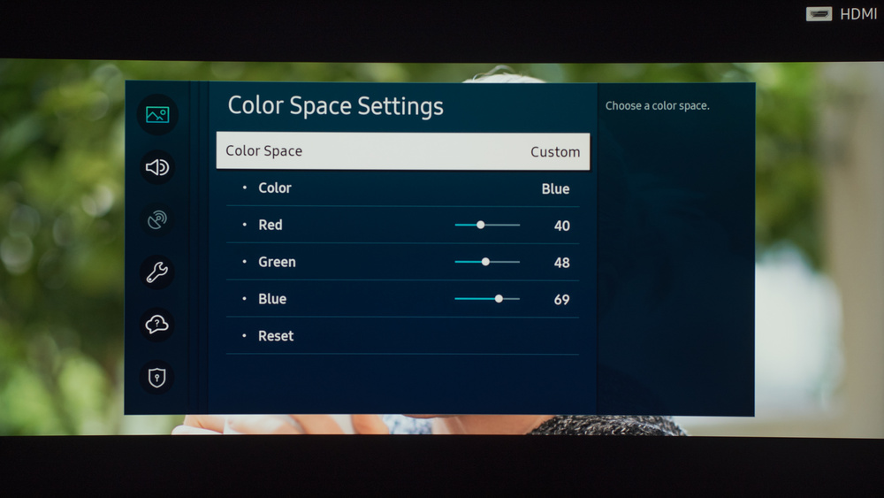
Task: Open Support cloud question mark icon
Action: (157, 325)
